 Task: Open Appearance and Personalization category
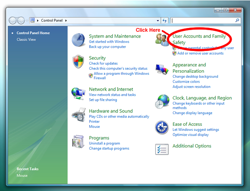189,68
